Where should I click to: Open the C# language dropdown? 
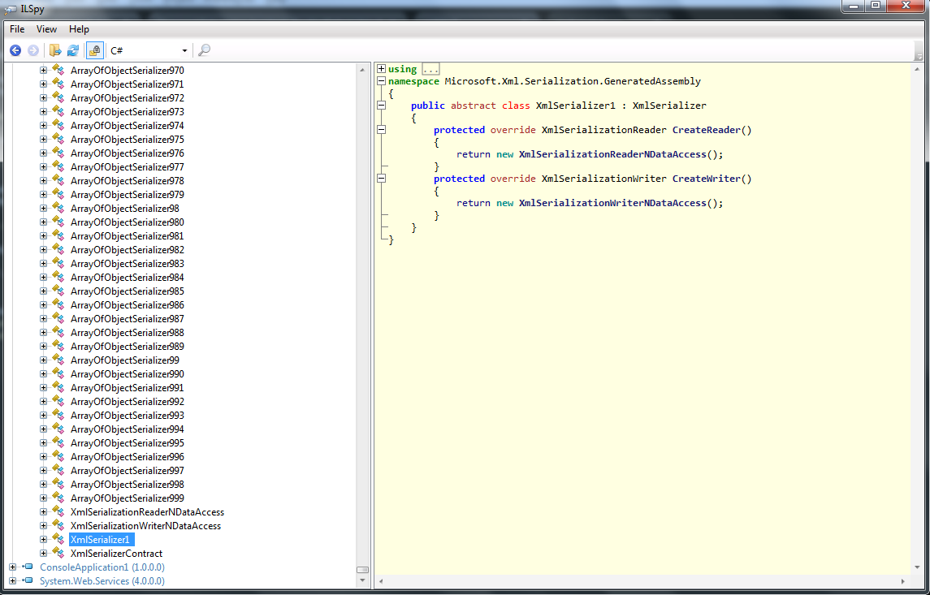pyautogui.click(x=149, y=50)
